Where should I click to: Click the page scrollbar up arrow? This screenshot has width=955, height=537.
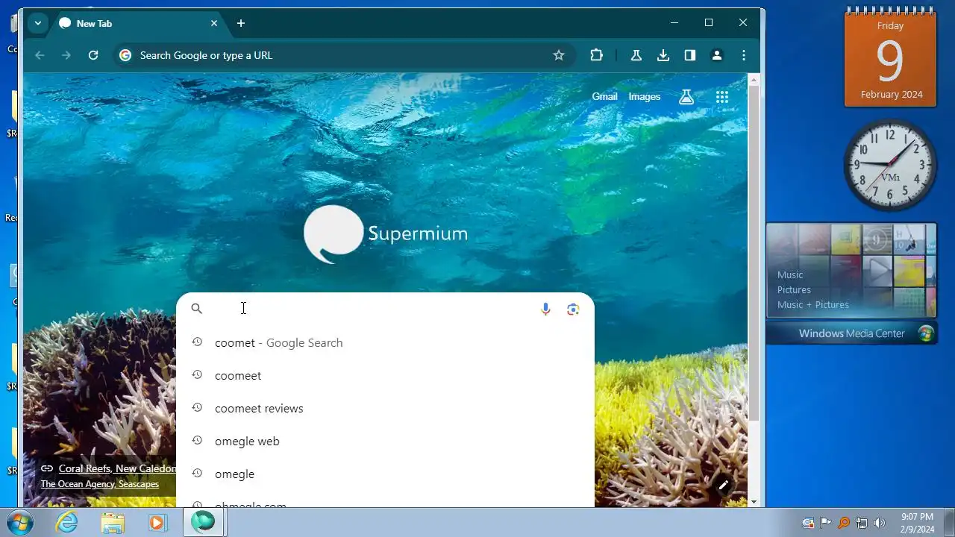(x=754, y=79)
